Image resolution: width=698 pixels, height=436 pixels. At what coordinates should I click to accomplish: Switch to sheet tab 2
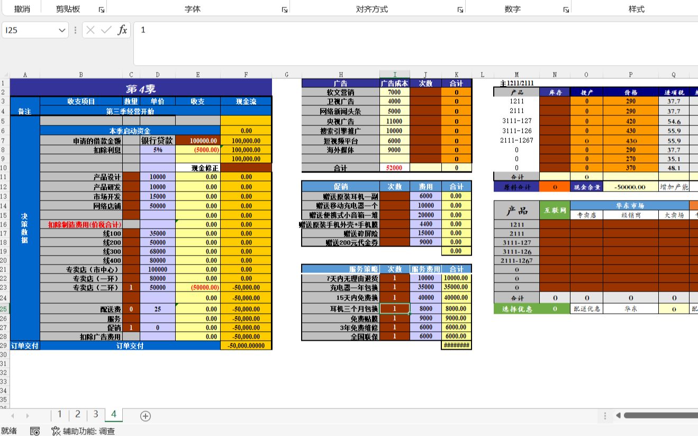tap(78, 414)
